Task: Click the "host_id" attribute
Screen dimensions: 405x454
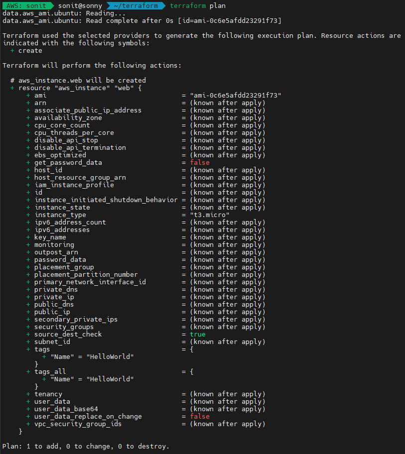Action: coord(48,170)
